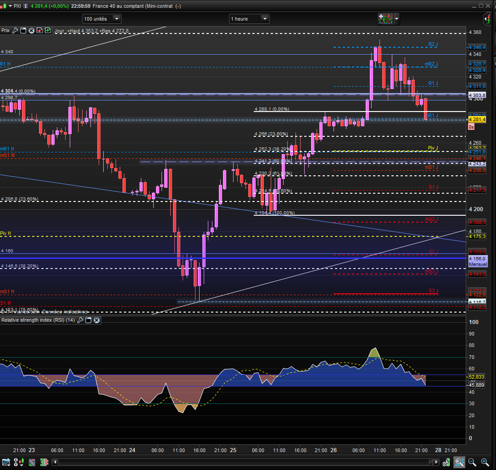Remove the RSI indicator panel
Viewport: 496px width, 470px height.
[97, 320]
